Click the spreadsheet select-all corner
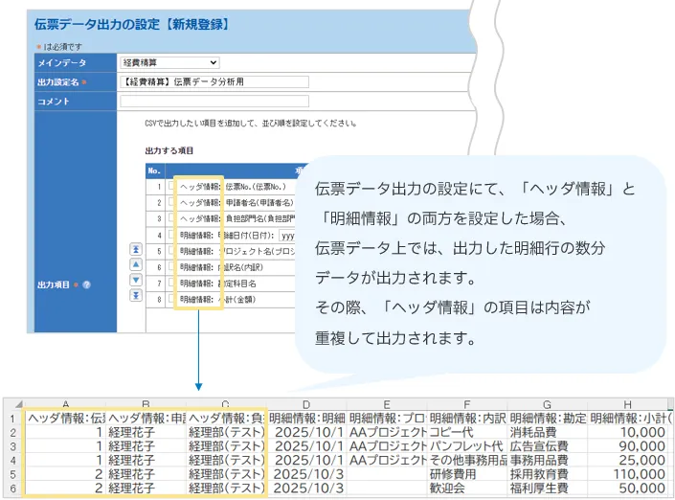 pos(13,401)
